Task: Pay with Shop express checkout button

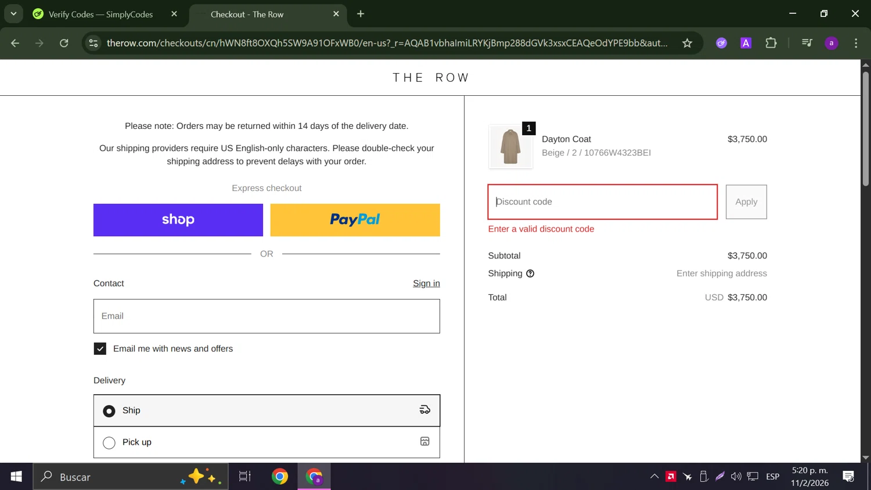Action: click(178, 220)
